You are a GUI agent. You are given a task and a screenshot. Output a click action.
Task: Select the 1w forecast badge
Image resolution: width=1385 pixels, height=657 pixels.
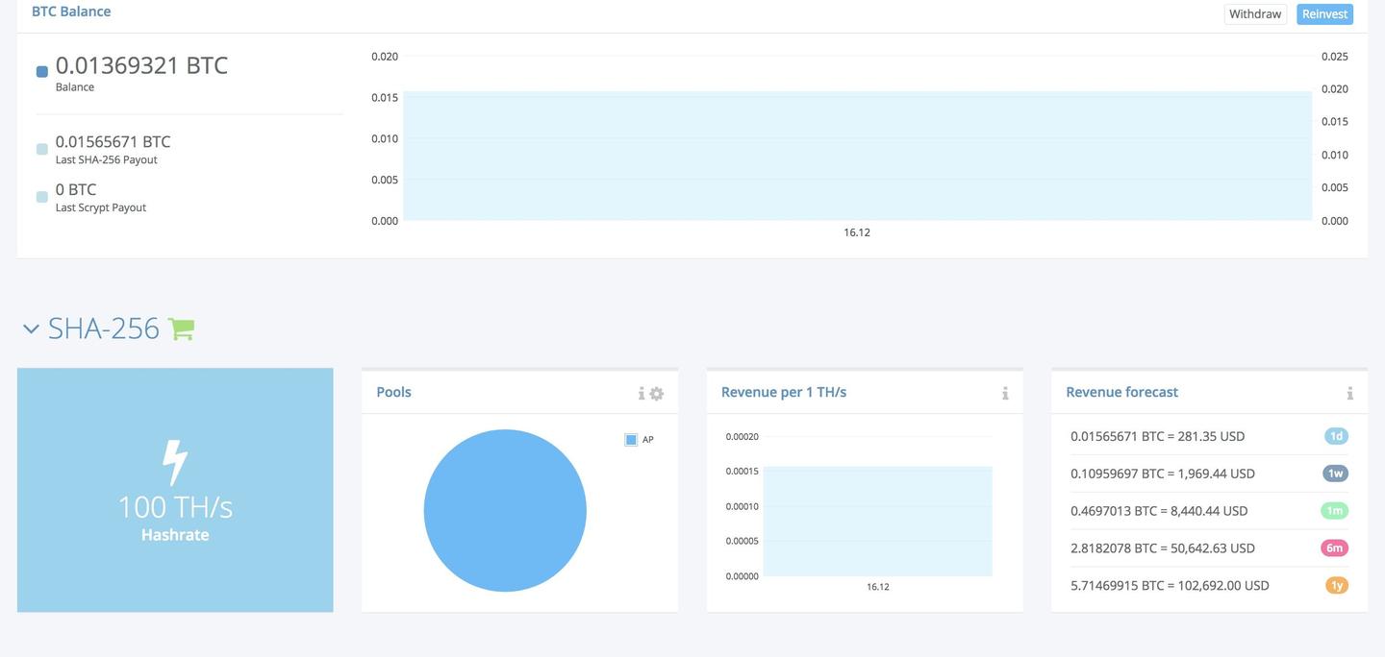1336,474
